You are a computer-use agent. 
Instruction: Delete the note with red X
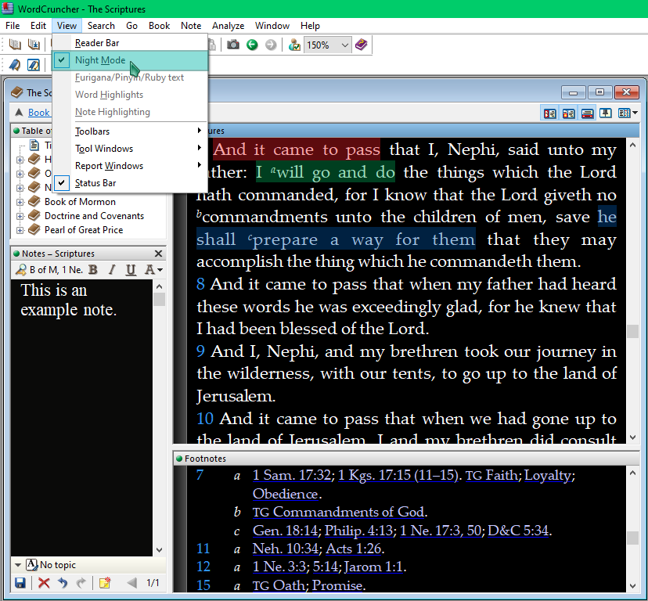click(44, 583)
